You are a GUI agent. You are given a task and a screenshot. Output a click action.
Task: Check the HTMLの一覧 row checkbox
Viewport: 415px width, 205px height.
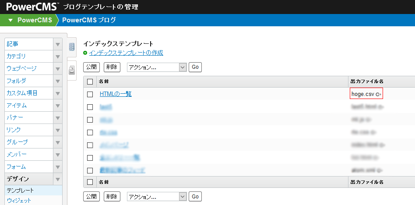90,94
